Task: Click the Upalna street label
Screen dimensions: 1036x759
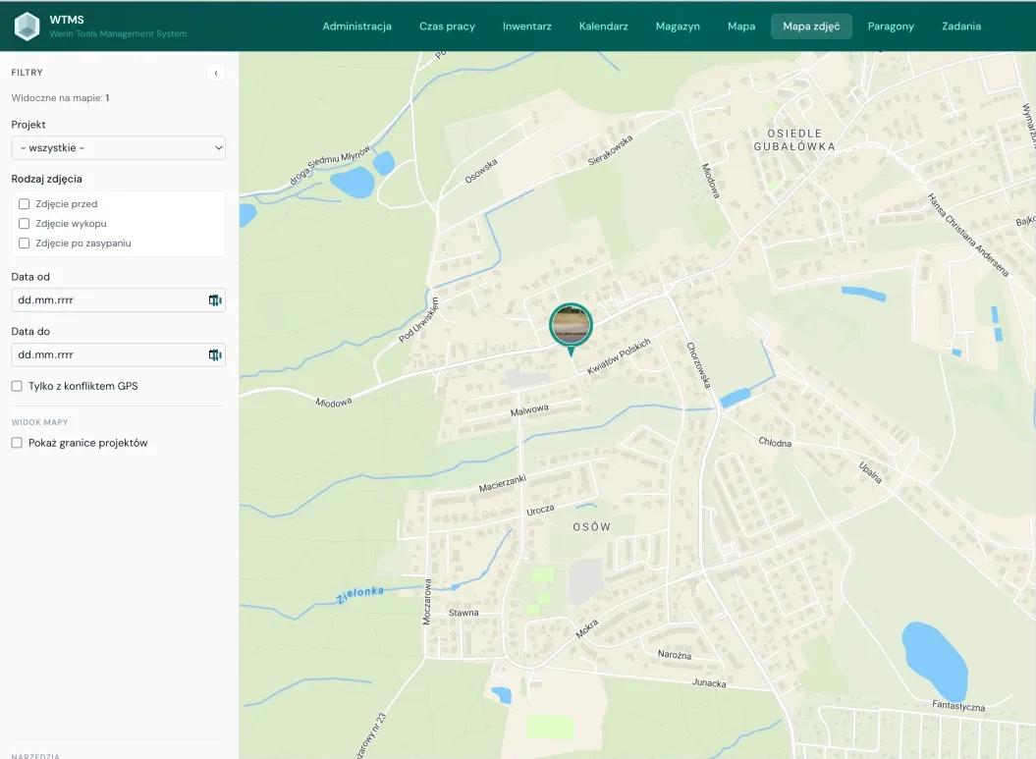Action: pos(870,472)
